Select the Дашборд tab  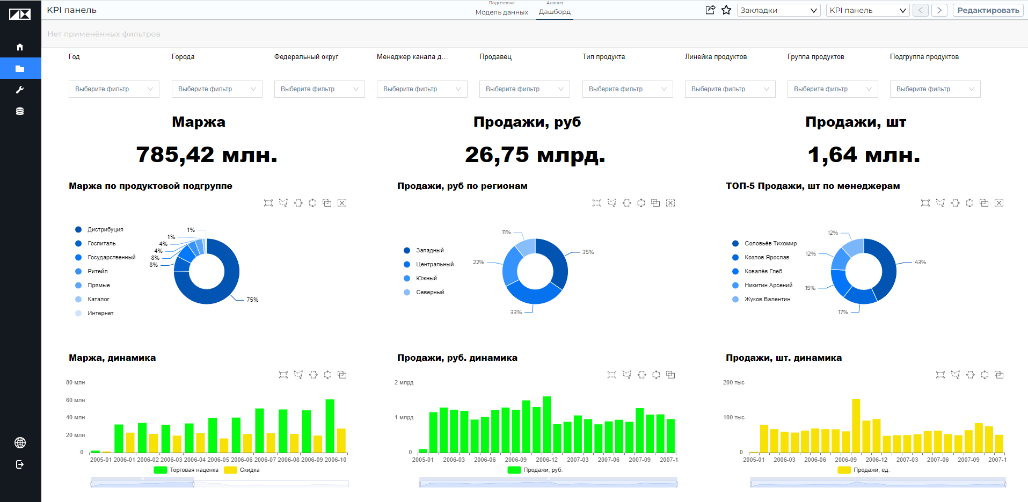(555, 12)
